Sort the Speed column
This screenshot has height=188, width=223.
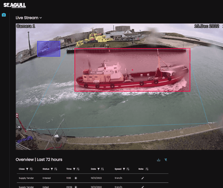(128, 169)
